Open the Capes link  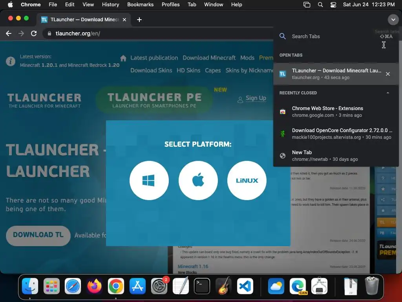click(x=213, y=70)
